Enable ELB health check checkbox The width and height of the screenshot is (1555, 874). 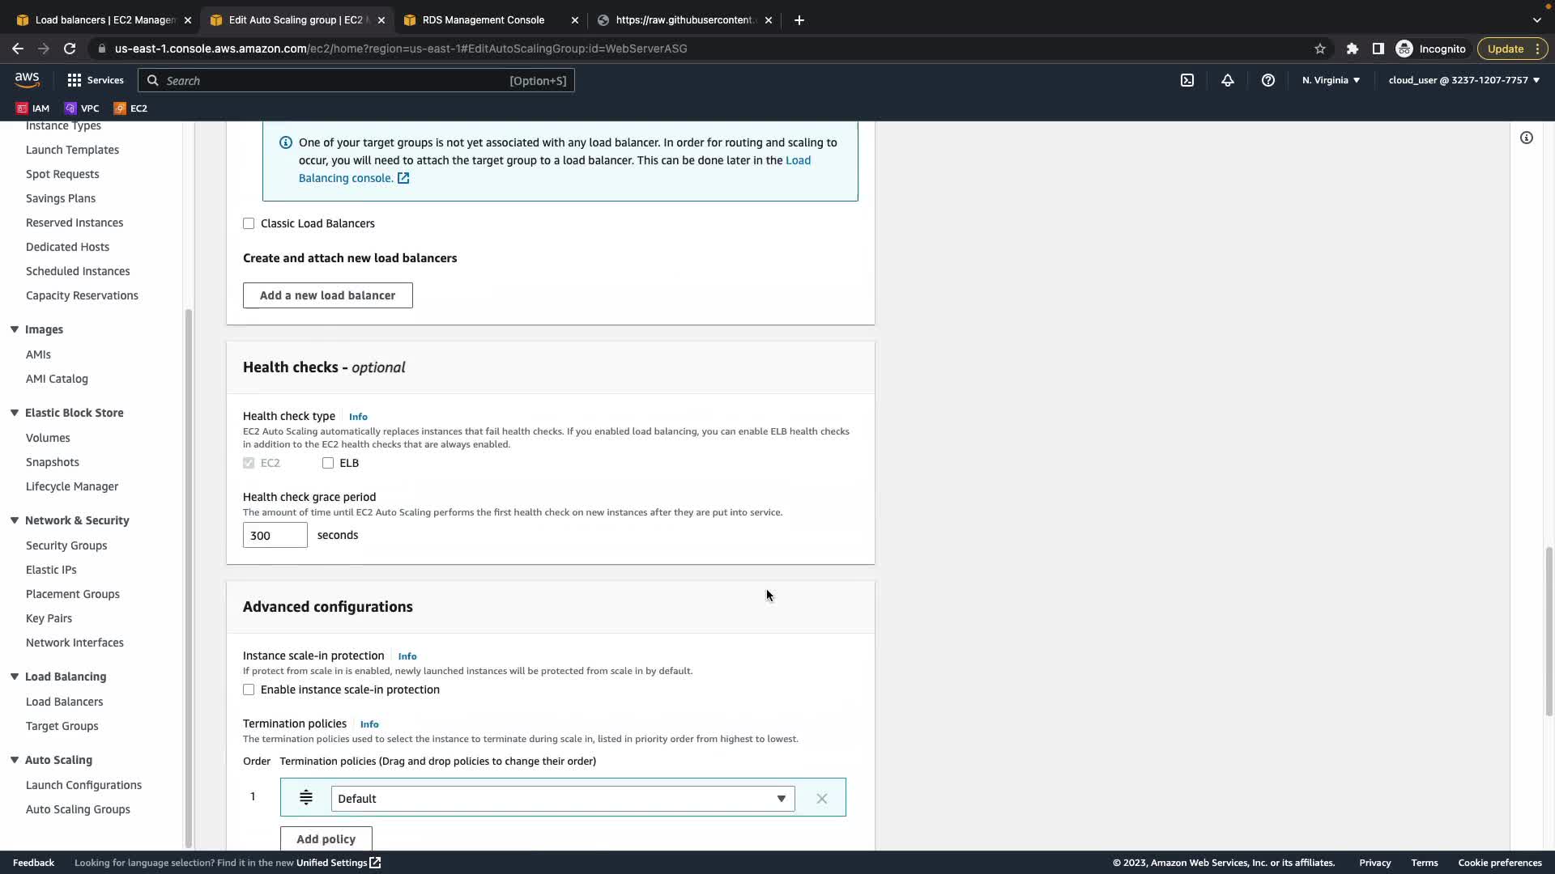328,463
